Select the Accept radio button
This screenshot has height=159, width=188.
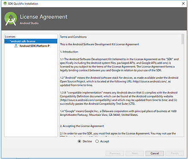tap(97, 141)
